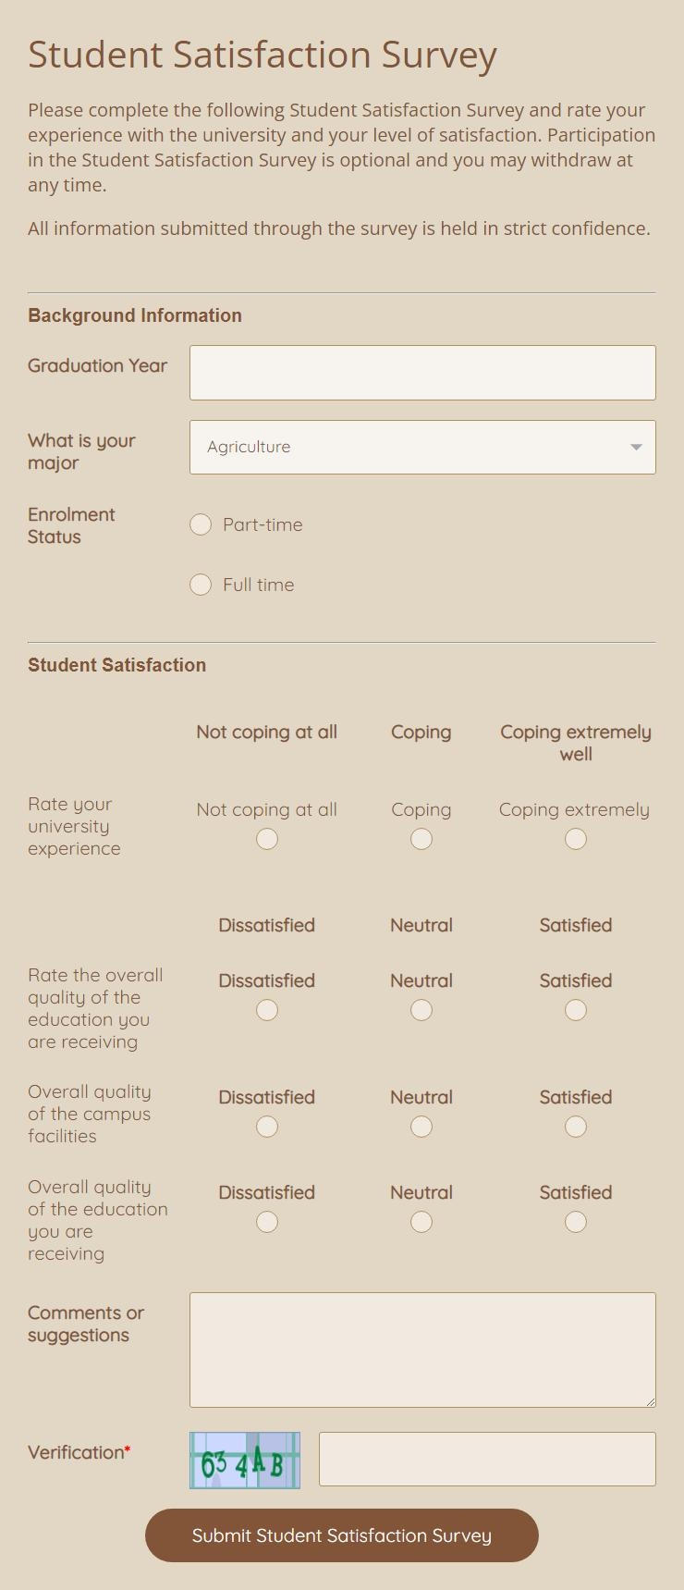Screen dimensions: 684x1590
Task: Select Satisfied for overall education quality
Action: click(x=575, y=1010)
